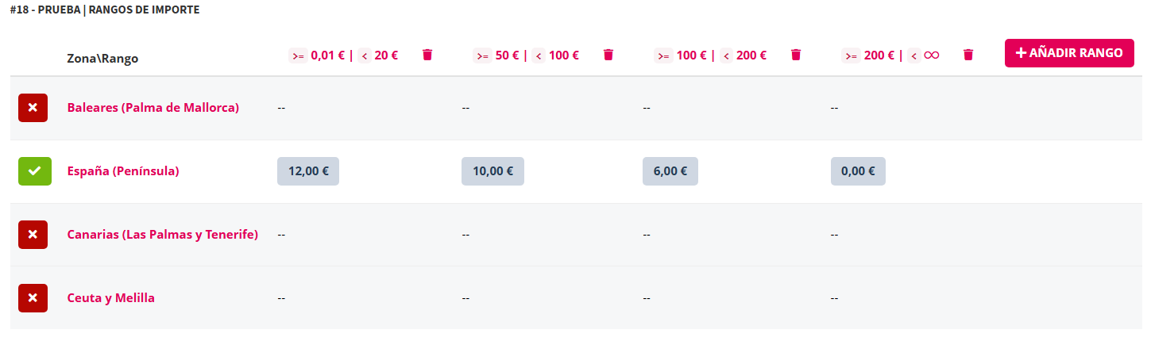The image size is (1151, 337).
Task: Open the Canarias (Las Palmas y Tenerife) link
Action: pos(162,235)
